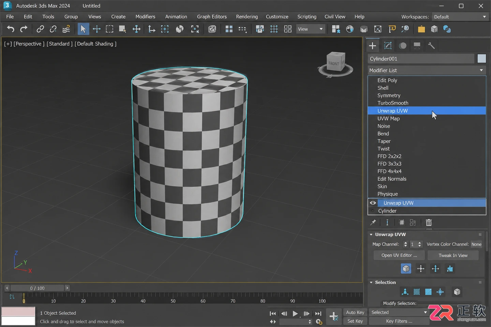
Task: Click the Cylinder001 object name field
Action: pyautogui.click(x=421, y=59)
